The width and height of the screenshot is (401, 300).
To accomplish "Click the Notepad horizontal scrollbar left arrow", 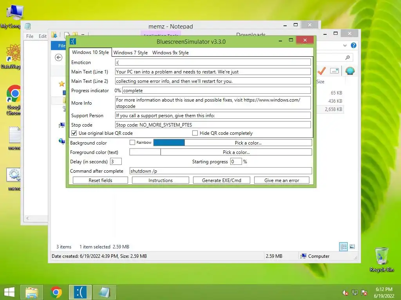I will point(28,218).
